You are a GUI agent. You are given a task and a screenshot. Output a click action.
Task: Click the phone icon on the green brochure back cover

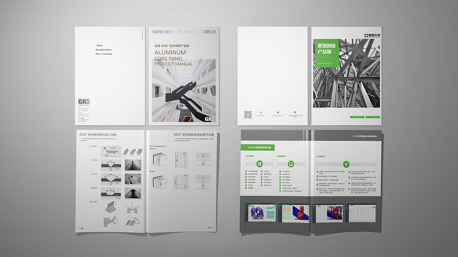coord(261,112)
